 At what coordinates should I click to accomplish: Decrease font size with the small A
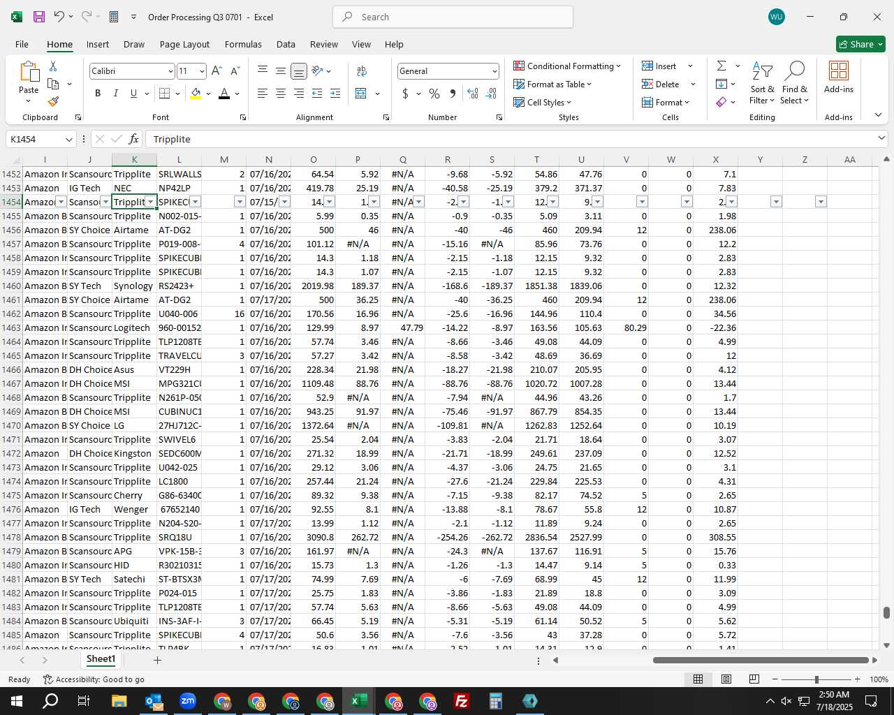coord(235,71)
